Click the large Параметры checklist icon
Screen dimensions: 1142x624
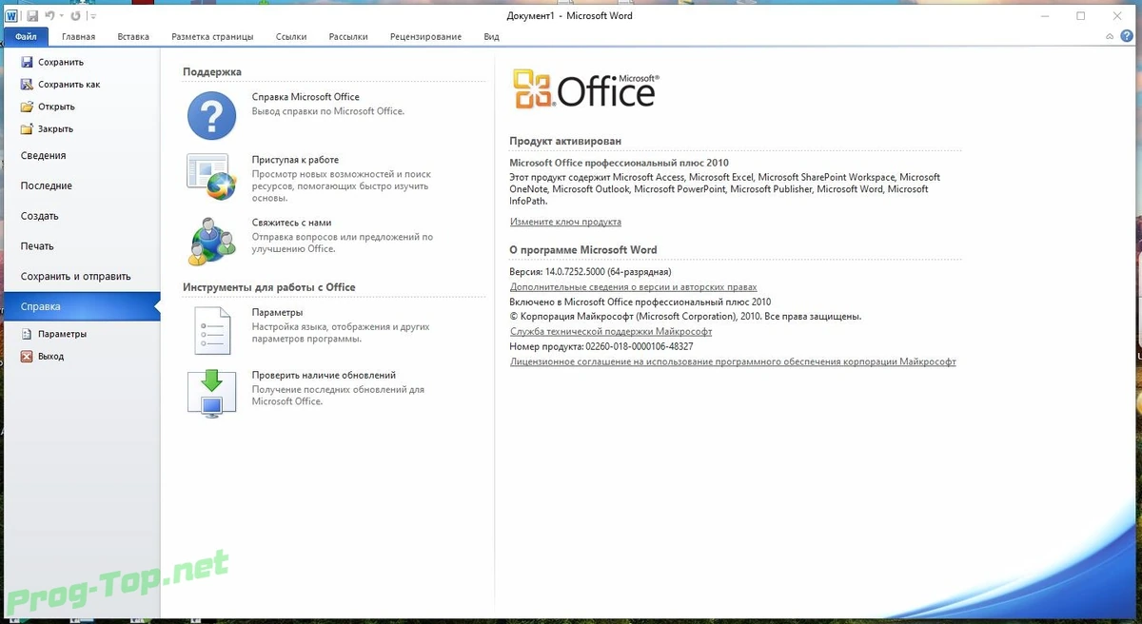coord(213,331)
